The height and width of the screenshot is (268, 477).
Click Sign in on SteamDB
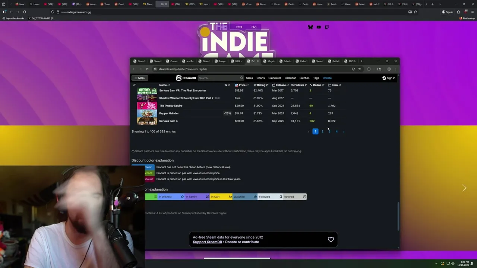click(389, 78)
